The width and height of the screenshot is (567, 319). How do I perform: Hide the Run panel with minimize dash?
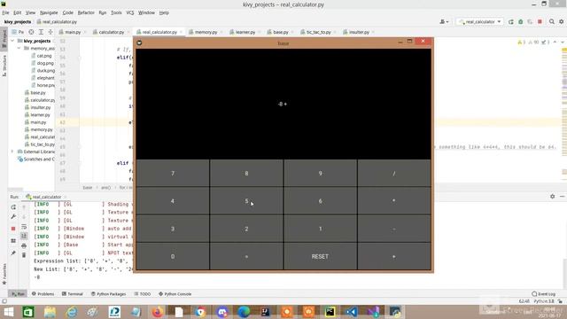tap(562, 197)
